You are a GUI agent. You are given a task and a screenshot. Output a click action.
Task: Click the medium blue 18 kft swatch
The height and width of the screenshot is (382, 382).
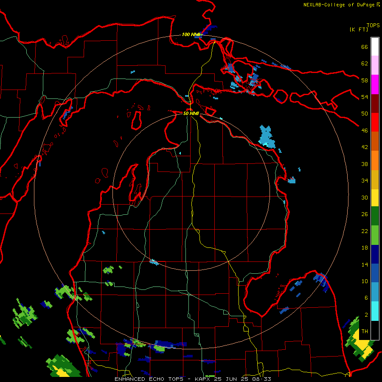point(375,273)
